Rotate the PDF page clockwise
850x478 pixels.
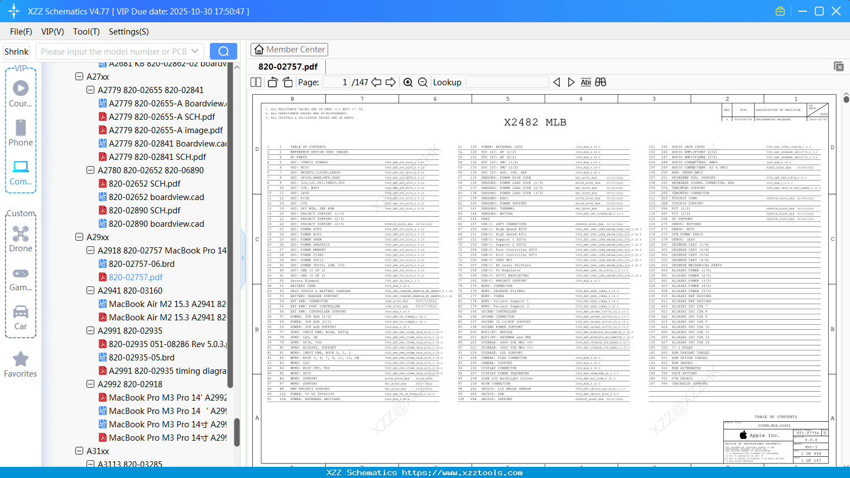tap(287, 82)
